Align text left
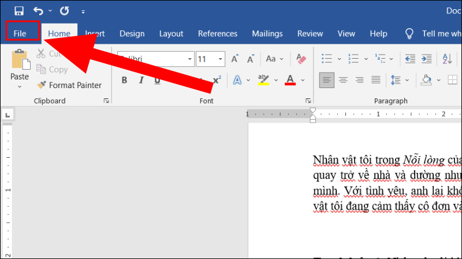The image size is (462, 259). tap(327, 80)
